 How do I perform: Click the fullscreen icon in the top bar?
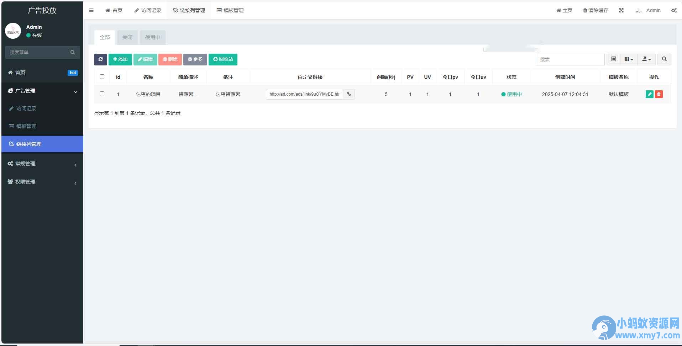(621, 10)
